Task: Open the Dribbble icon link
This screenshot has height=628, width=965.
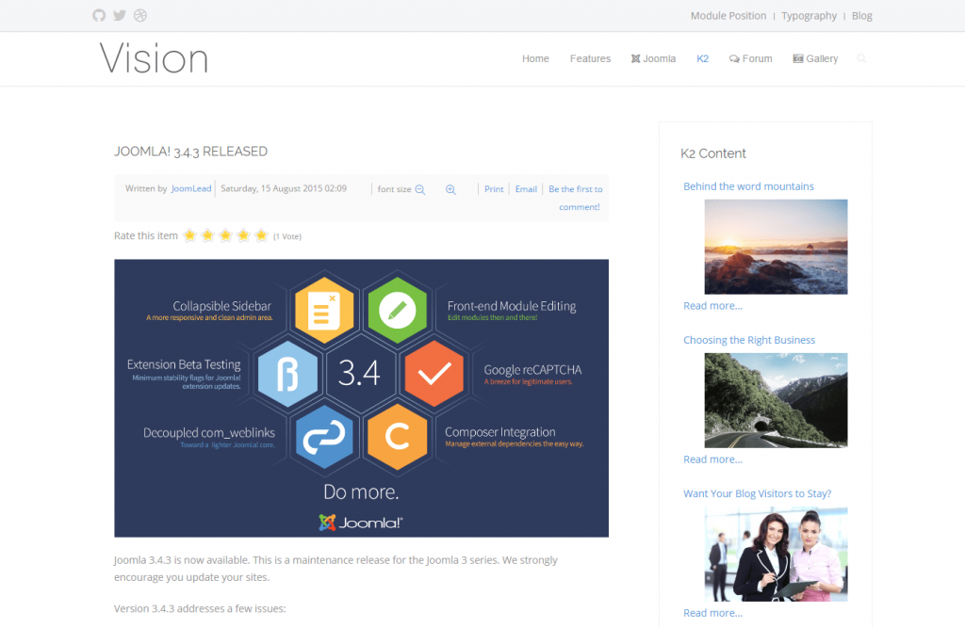Action: [x=139, y=15]
